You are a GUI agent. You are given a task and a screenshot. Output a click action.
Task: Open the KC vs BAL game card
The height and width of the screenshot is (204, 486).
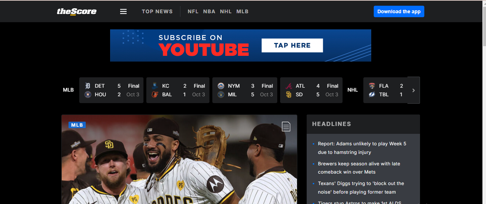[178, 90]
